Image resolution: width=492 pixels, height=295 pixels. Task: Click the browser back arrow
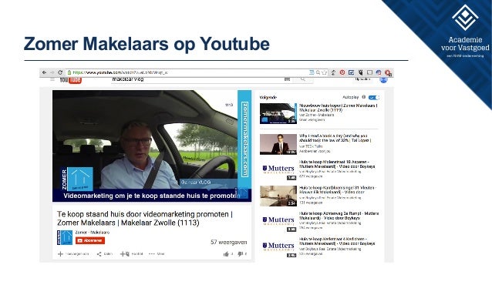[44, 72]
